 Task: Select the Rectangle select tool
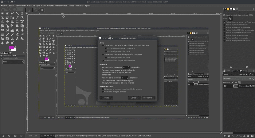click(x=2, y=13)
